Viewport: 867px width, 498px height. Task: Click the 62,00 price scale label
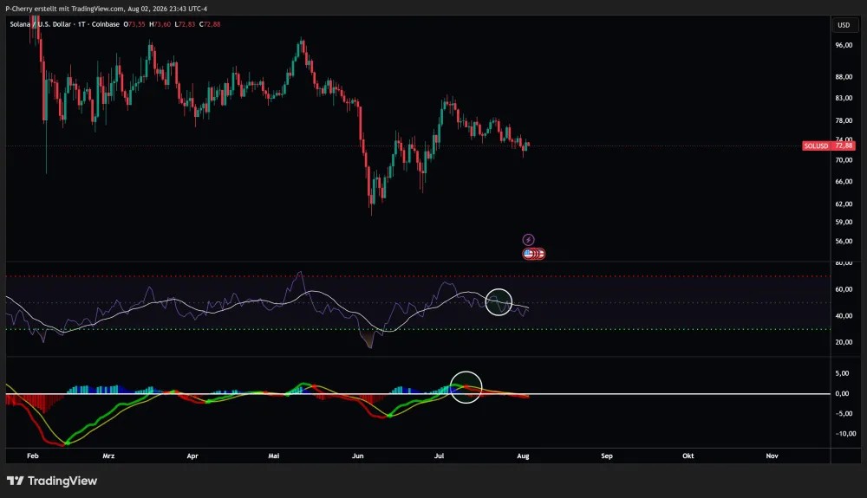[x=844, y=204]
